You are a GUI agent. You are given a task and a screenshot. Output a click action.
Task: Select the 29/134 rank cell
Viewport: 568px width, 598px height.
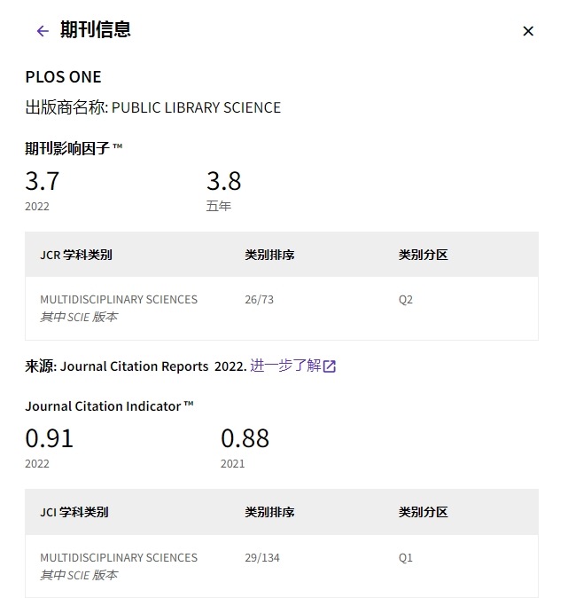pos(262,558)
